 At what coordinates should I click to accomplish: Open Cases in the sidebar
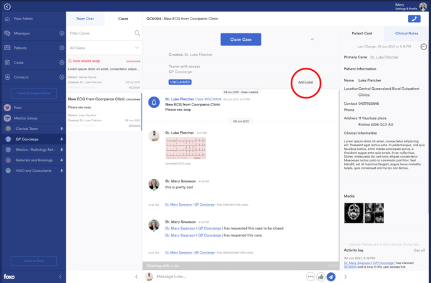pos(19,63)
